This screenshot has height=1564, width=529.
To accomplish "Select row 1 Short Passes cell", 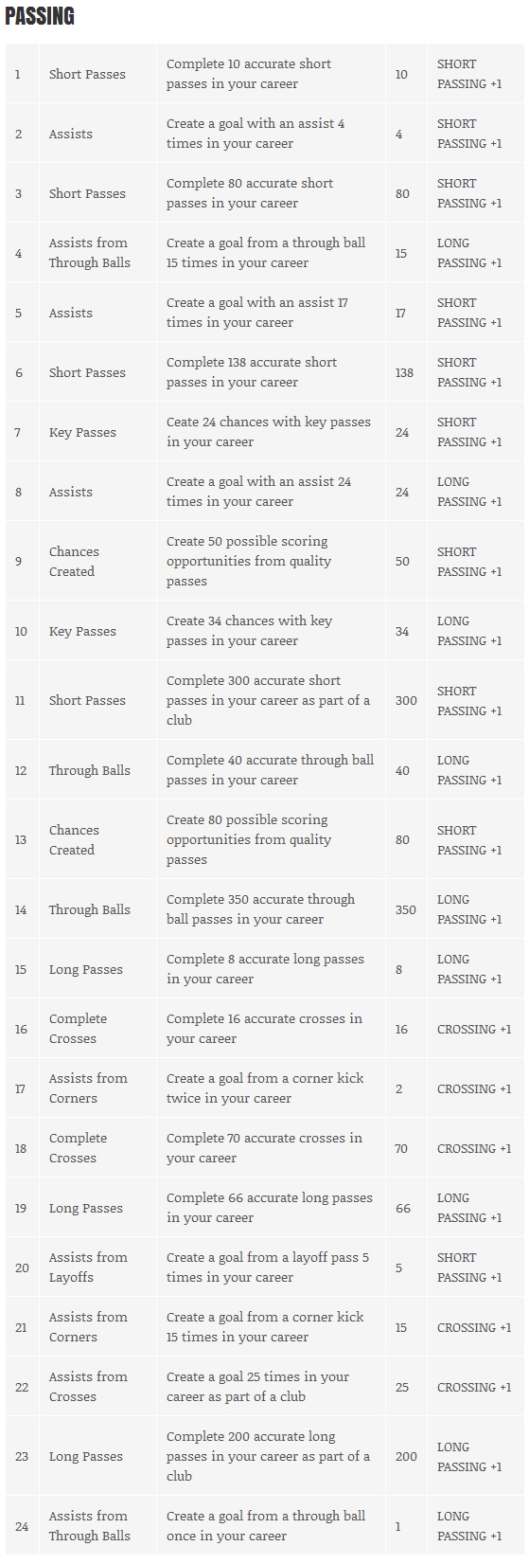I will pos(87,74).
